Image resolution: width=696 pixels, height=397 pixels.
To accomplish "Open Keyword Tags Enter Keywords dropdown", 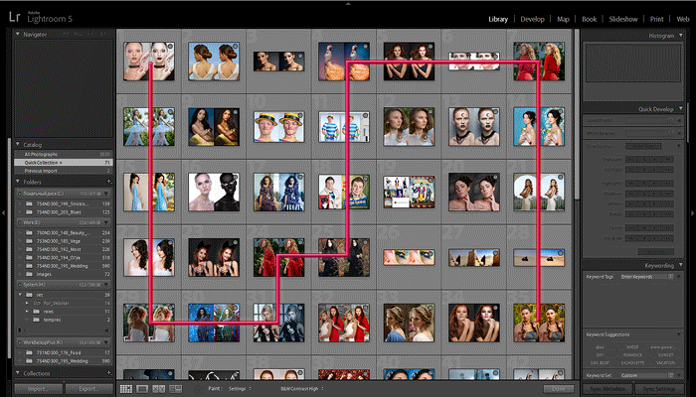I will click(x=647, y=277).
